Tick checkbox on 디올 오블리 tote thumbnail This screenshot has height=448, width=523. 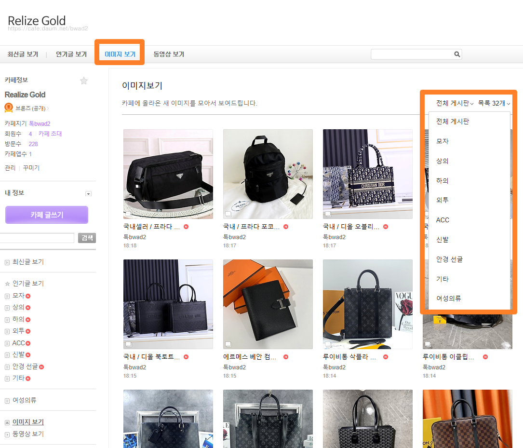click(x=328, y=214)
